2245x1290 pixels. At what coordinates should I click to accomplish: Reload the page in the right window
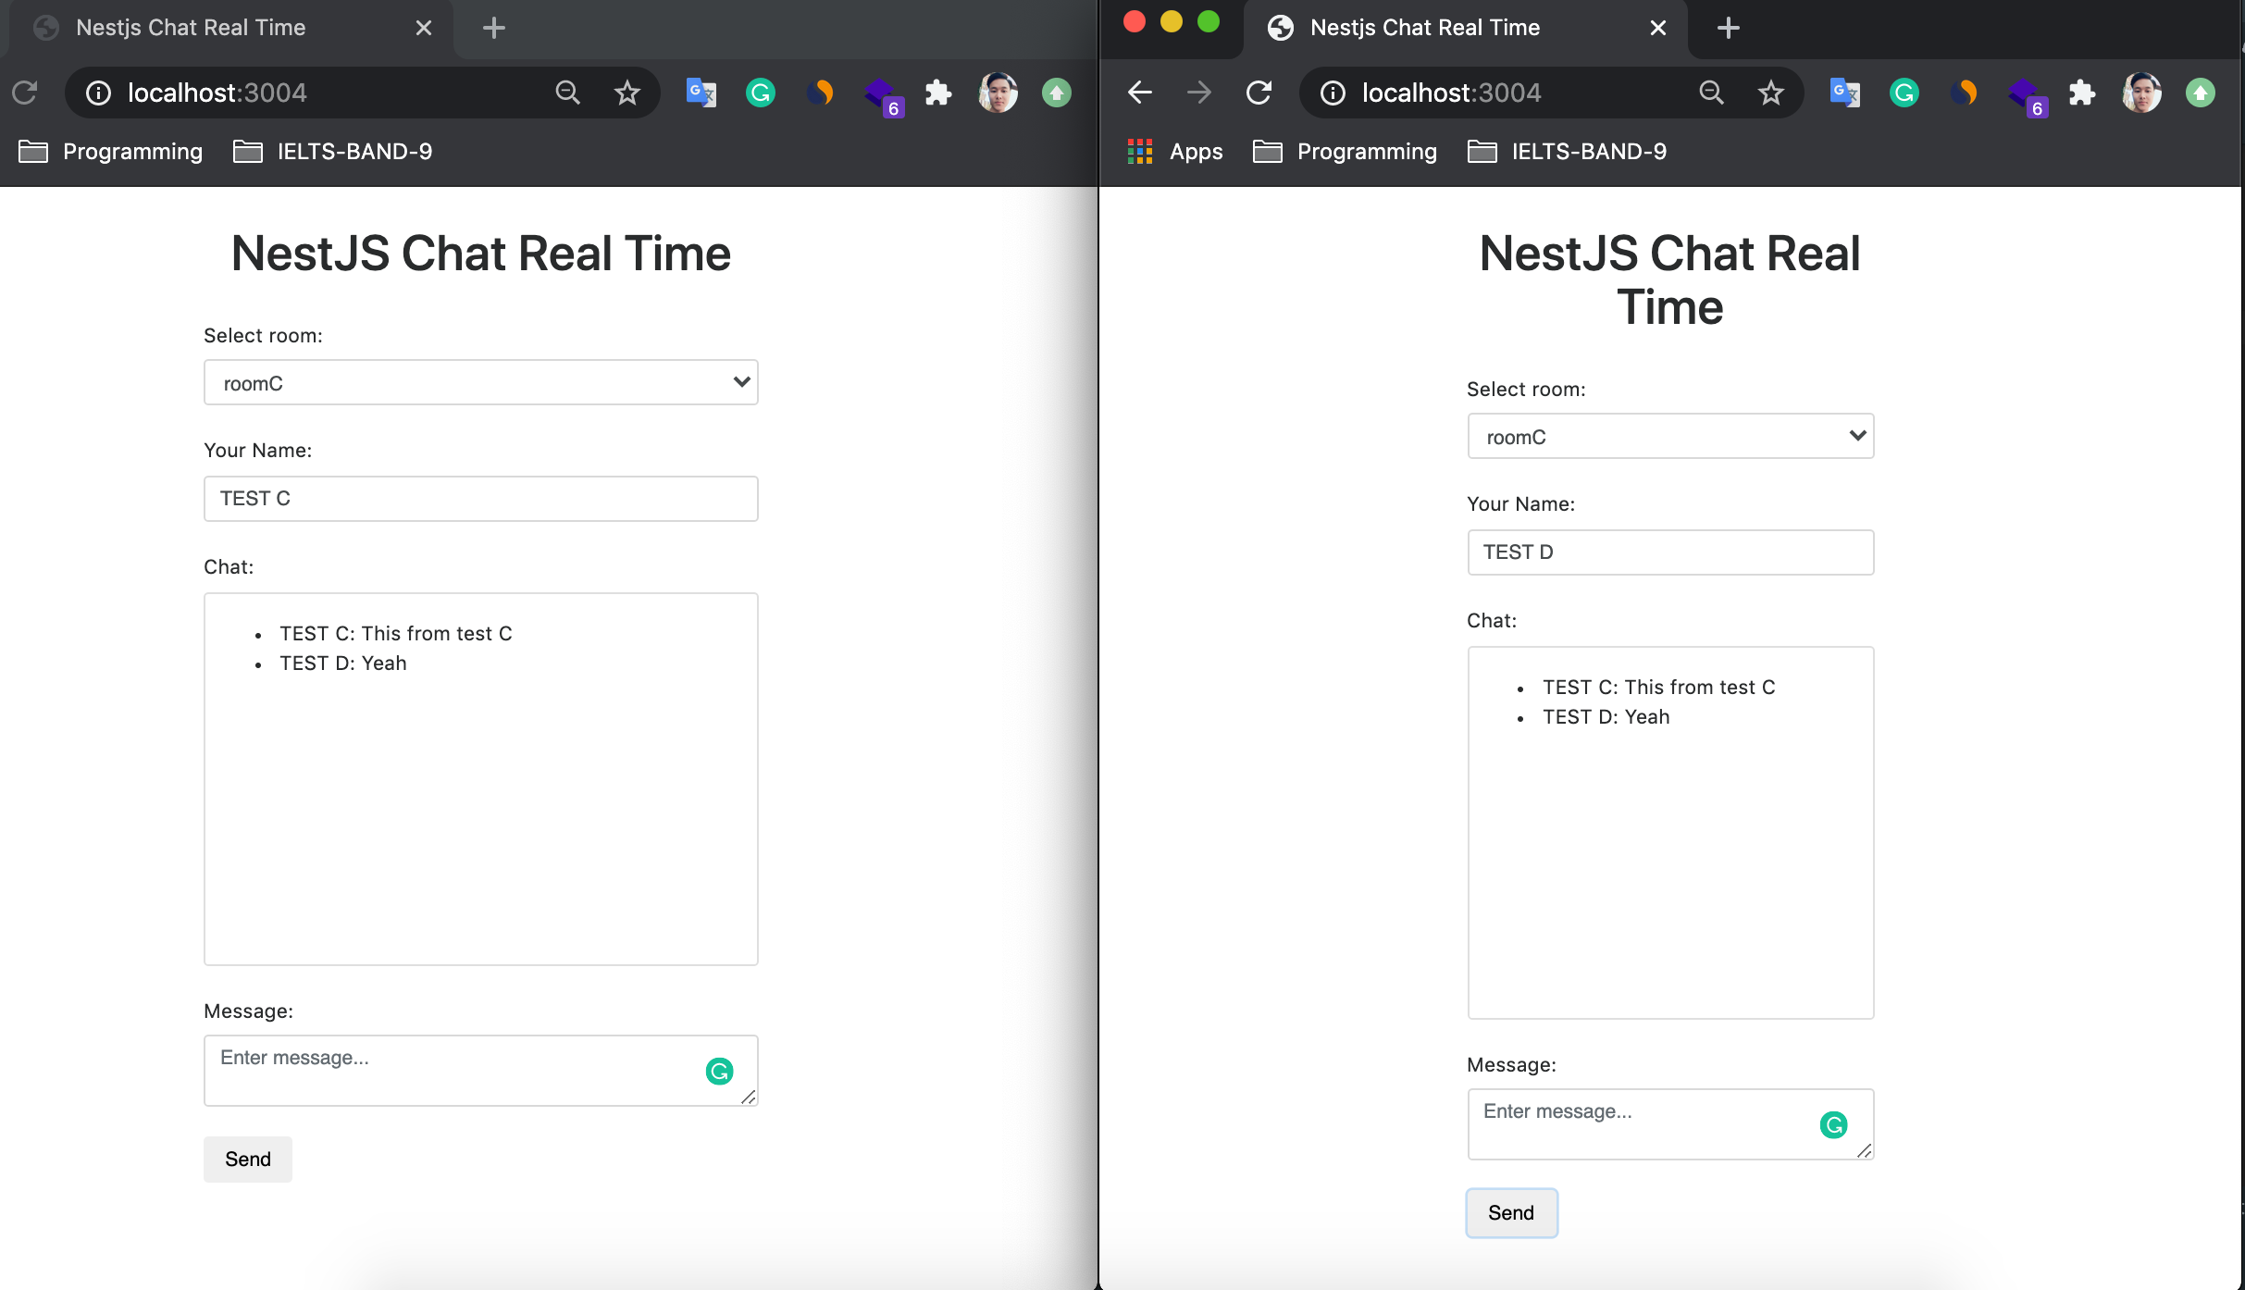[1259, 93]
